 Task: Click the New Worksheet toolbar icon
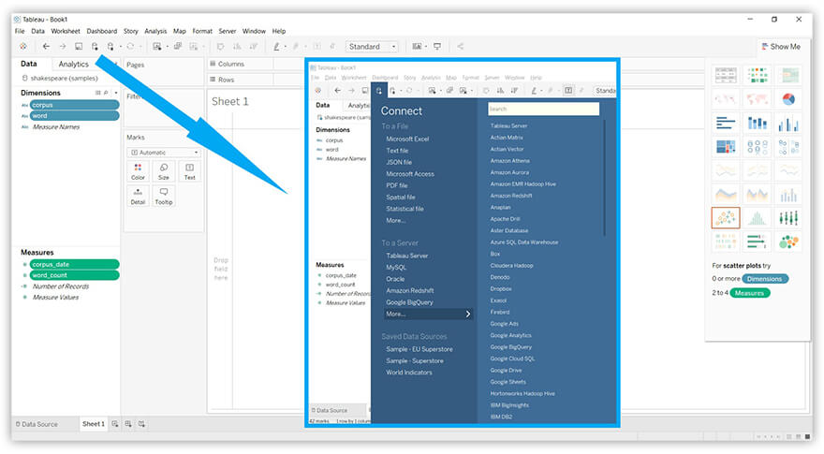click(x=157, y=46)
